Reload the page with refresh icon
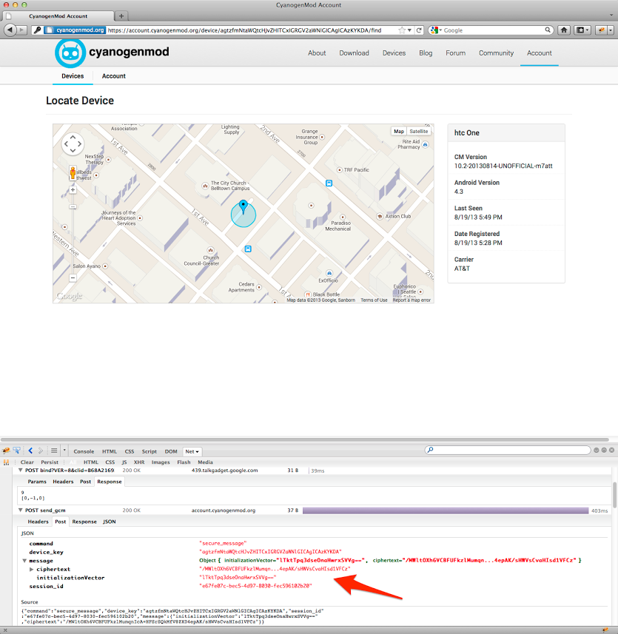This screenshot has height=634, width=618. (419, 30)
